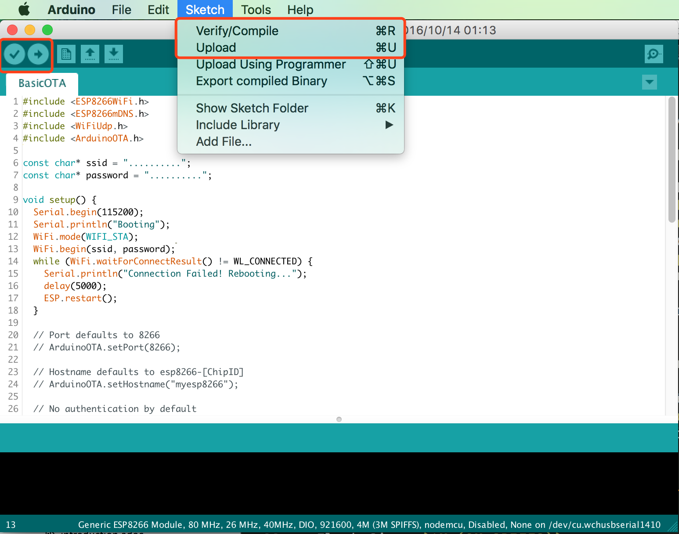Open the Arduino application menu
Viewport: 679px width, 534px height.
[71, 10]
